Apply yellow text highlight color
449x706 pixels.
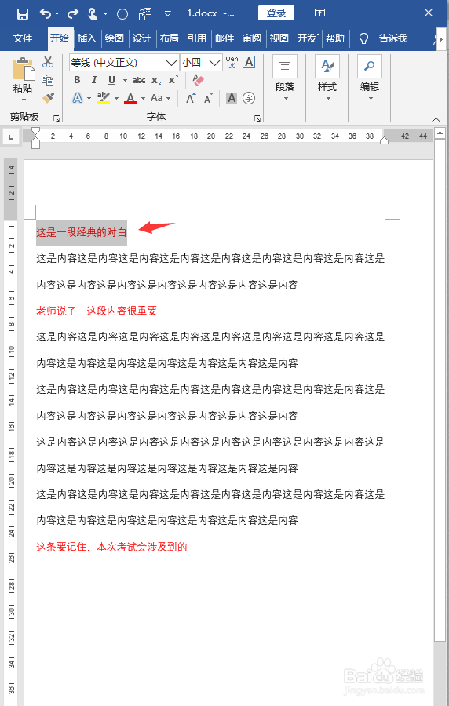click(x=104, y=98)
